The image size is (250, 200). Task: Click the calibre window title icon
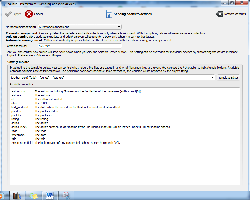click(4, 4)
